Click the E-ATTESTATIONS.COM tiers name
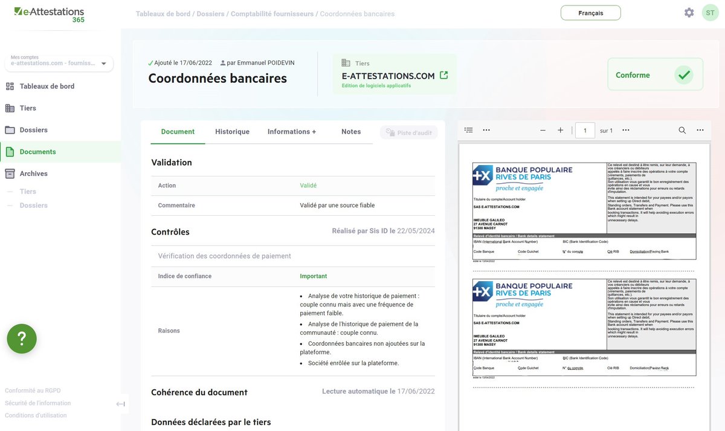This screenshot has height=431, width=725. (x=388, y=76)
